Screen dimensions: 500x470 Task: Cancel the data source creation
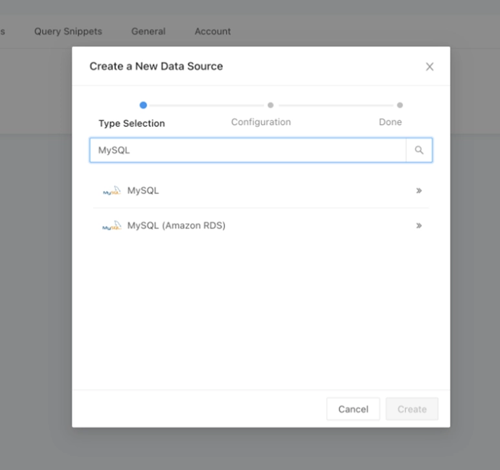(x=354, y=408)
